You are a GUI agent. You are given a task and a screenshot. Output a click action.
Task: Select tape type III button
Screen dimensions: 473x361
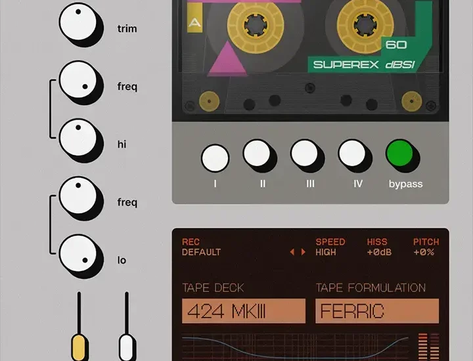coord(304,153)
